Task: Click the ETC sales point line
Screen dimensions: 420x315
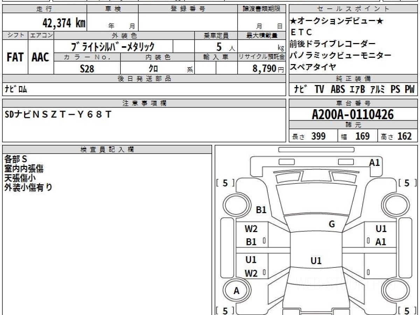Action: (x=301, y=32)
